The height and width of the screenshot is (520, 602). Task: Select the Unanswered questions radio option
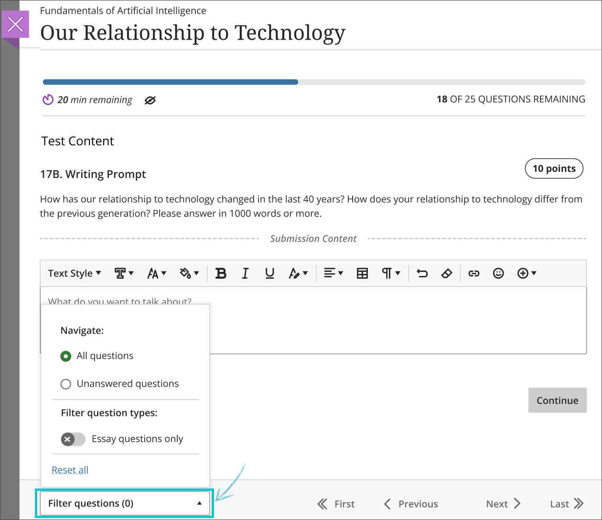point(65,384)
